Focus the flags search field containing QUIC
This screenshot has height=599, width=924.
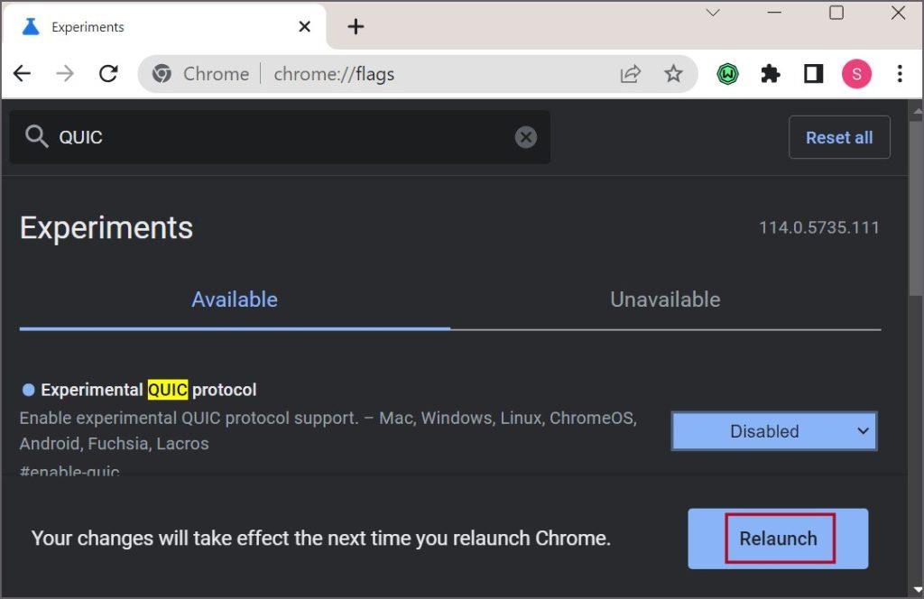click(280, 137)
